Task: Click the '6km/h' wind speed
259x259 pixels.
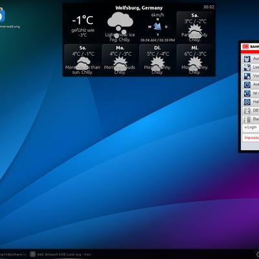Action: [x=157, y=15]
